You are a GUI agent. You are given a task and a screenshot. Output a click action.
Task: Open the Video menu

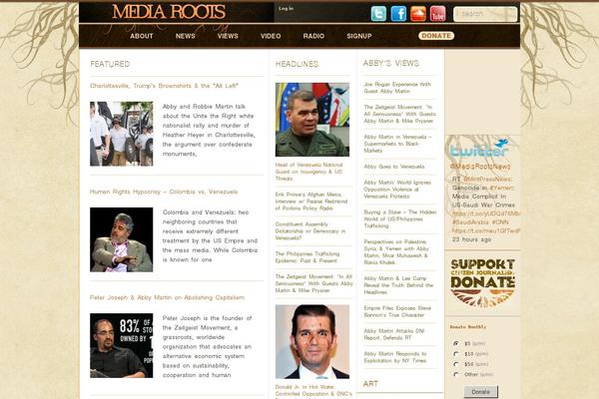(x=271, y=36)
